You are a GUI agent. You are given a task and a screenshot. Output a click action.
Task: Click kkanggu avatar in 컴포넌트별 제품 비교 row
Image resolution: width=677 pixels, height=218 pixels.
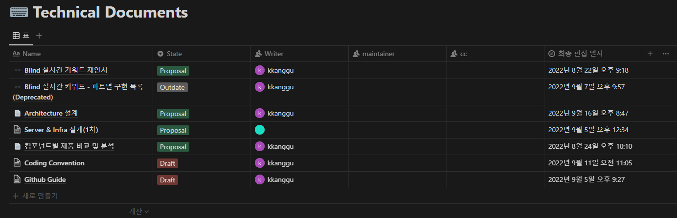click(x=260, y=146)
